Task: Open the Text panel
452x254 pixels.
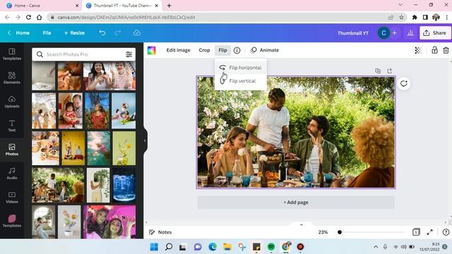Action: click(x=12, y=126)
